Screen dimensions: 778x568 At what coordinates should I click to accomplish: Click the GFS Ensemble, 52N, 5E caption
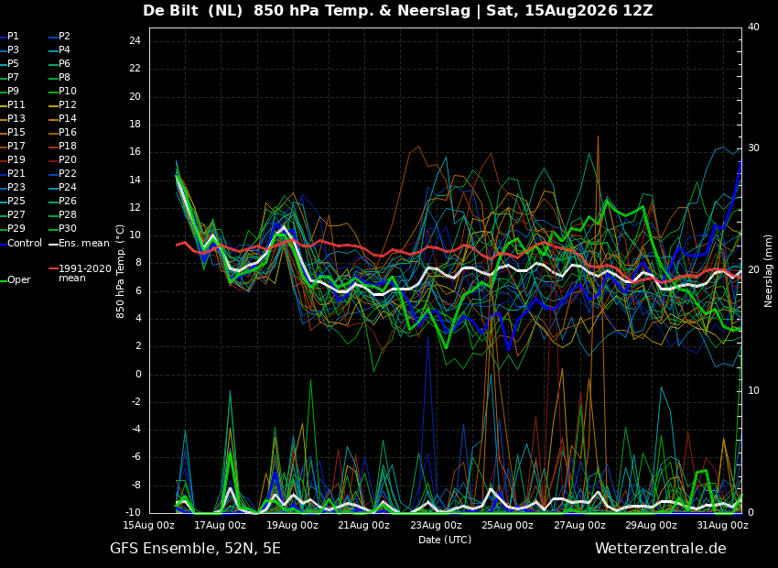196,549
